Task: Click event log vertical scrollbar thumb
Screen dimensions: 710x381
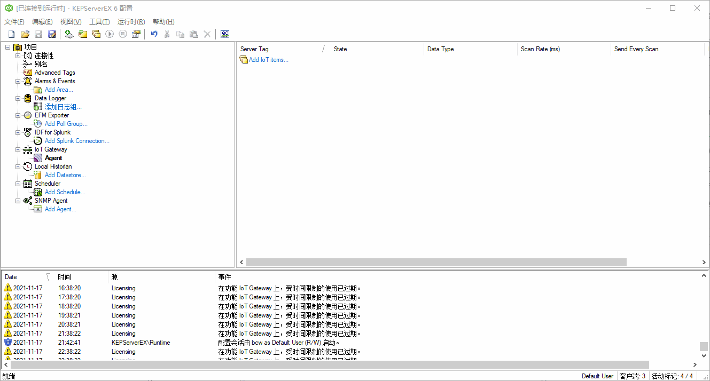Action: tap(704, 347)
